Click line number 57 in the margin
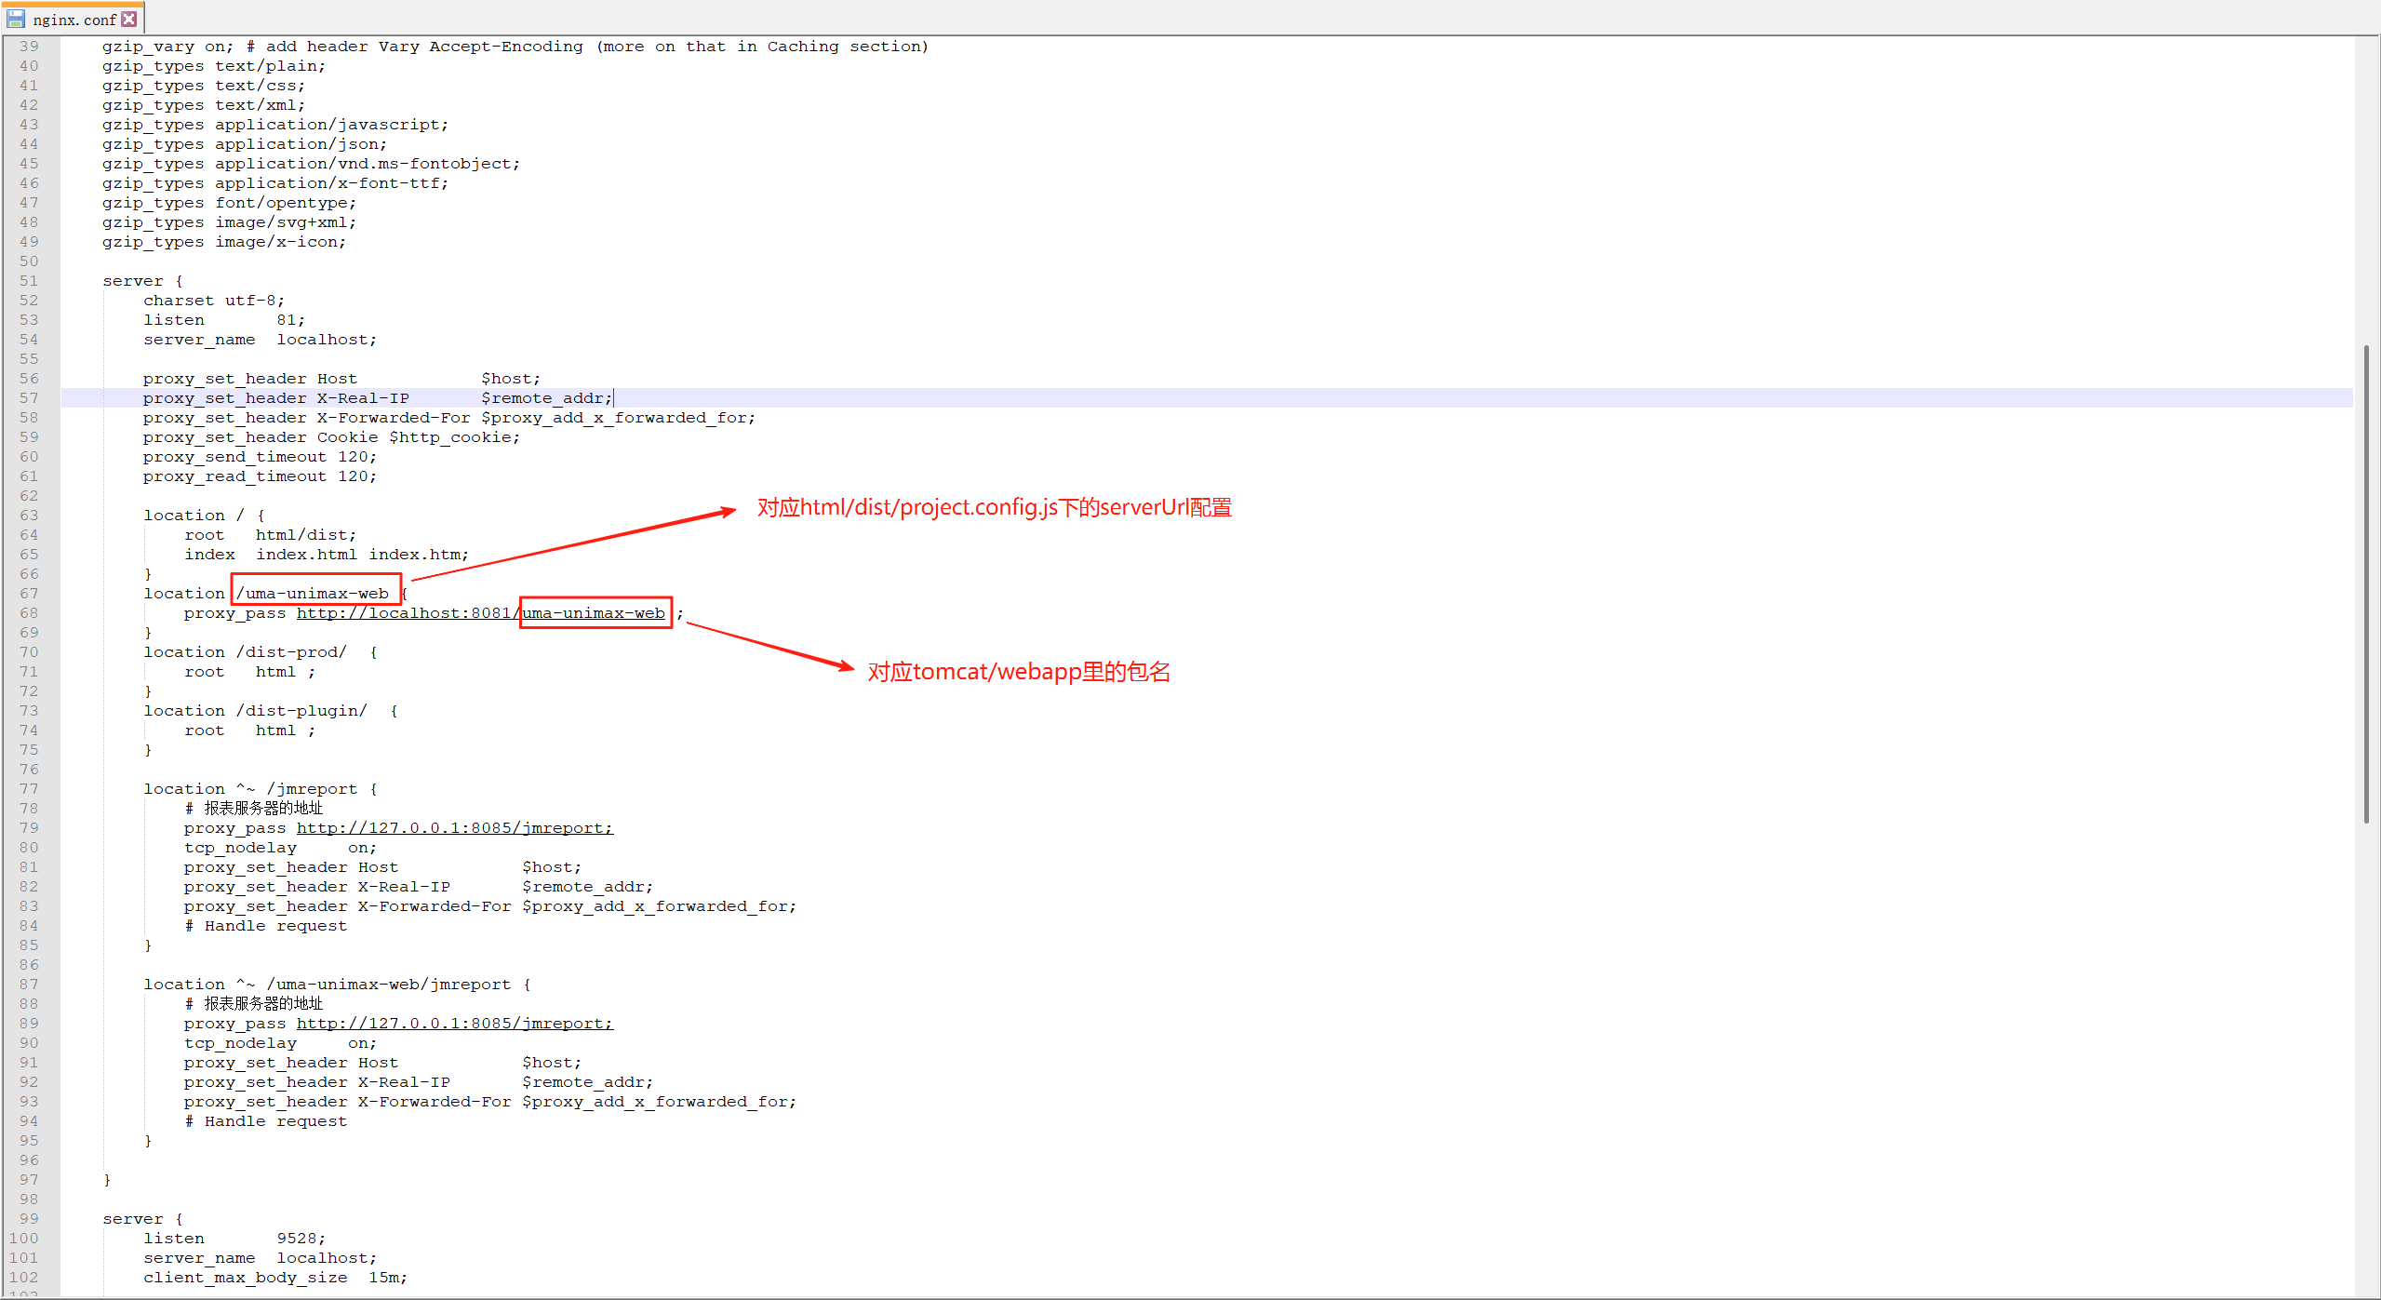The image size is (2381, 1300). [29, 398]
